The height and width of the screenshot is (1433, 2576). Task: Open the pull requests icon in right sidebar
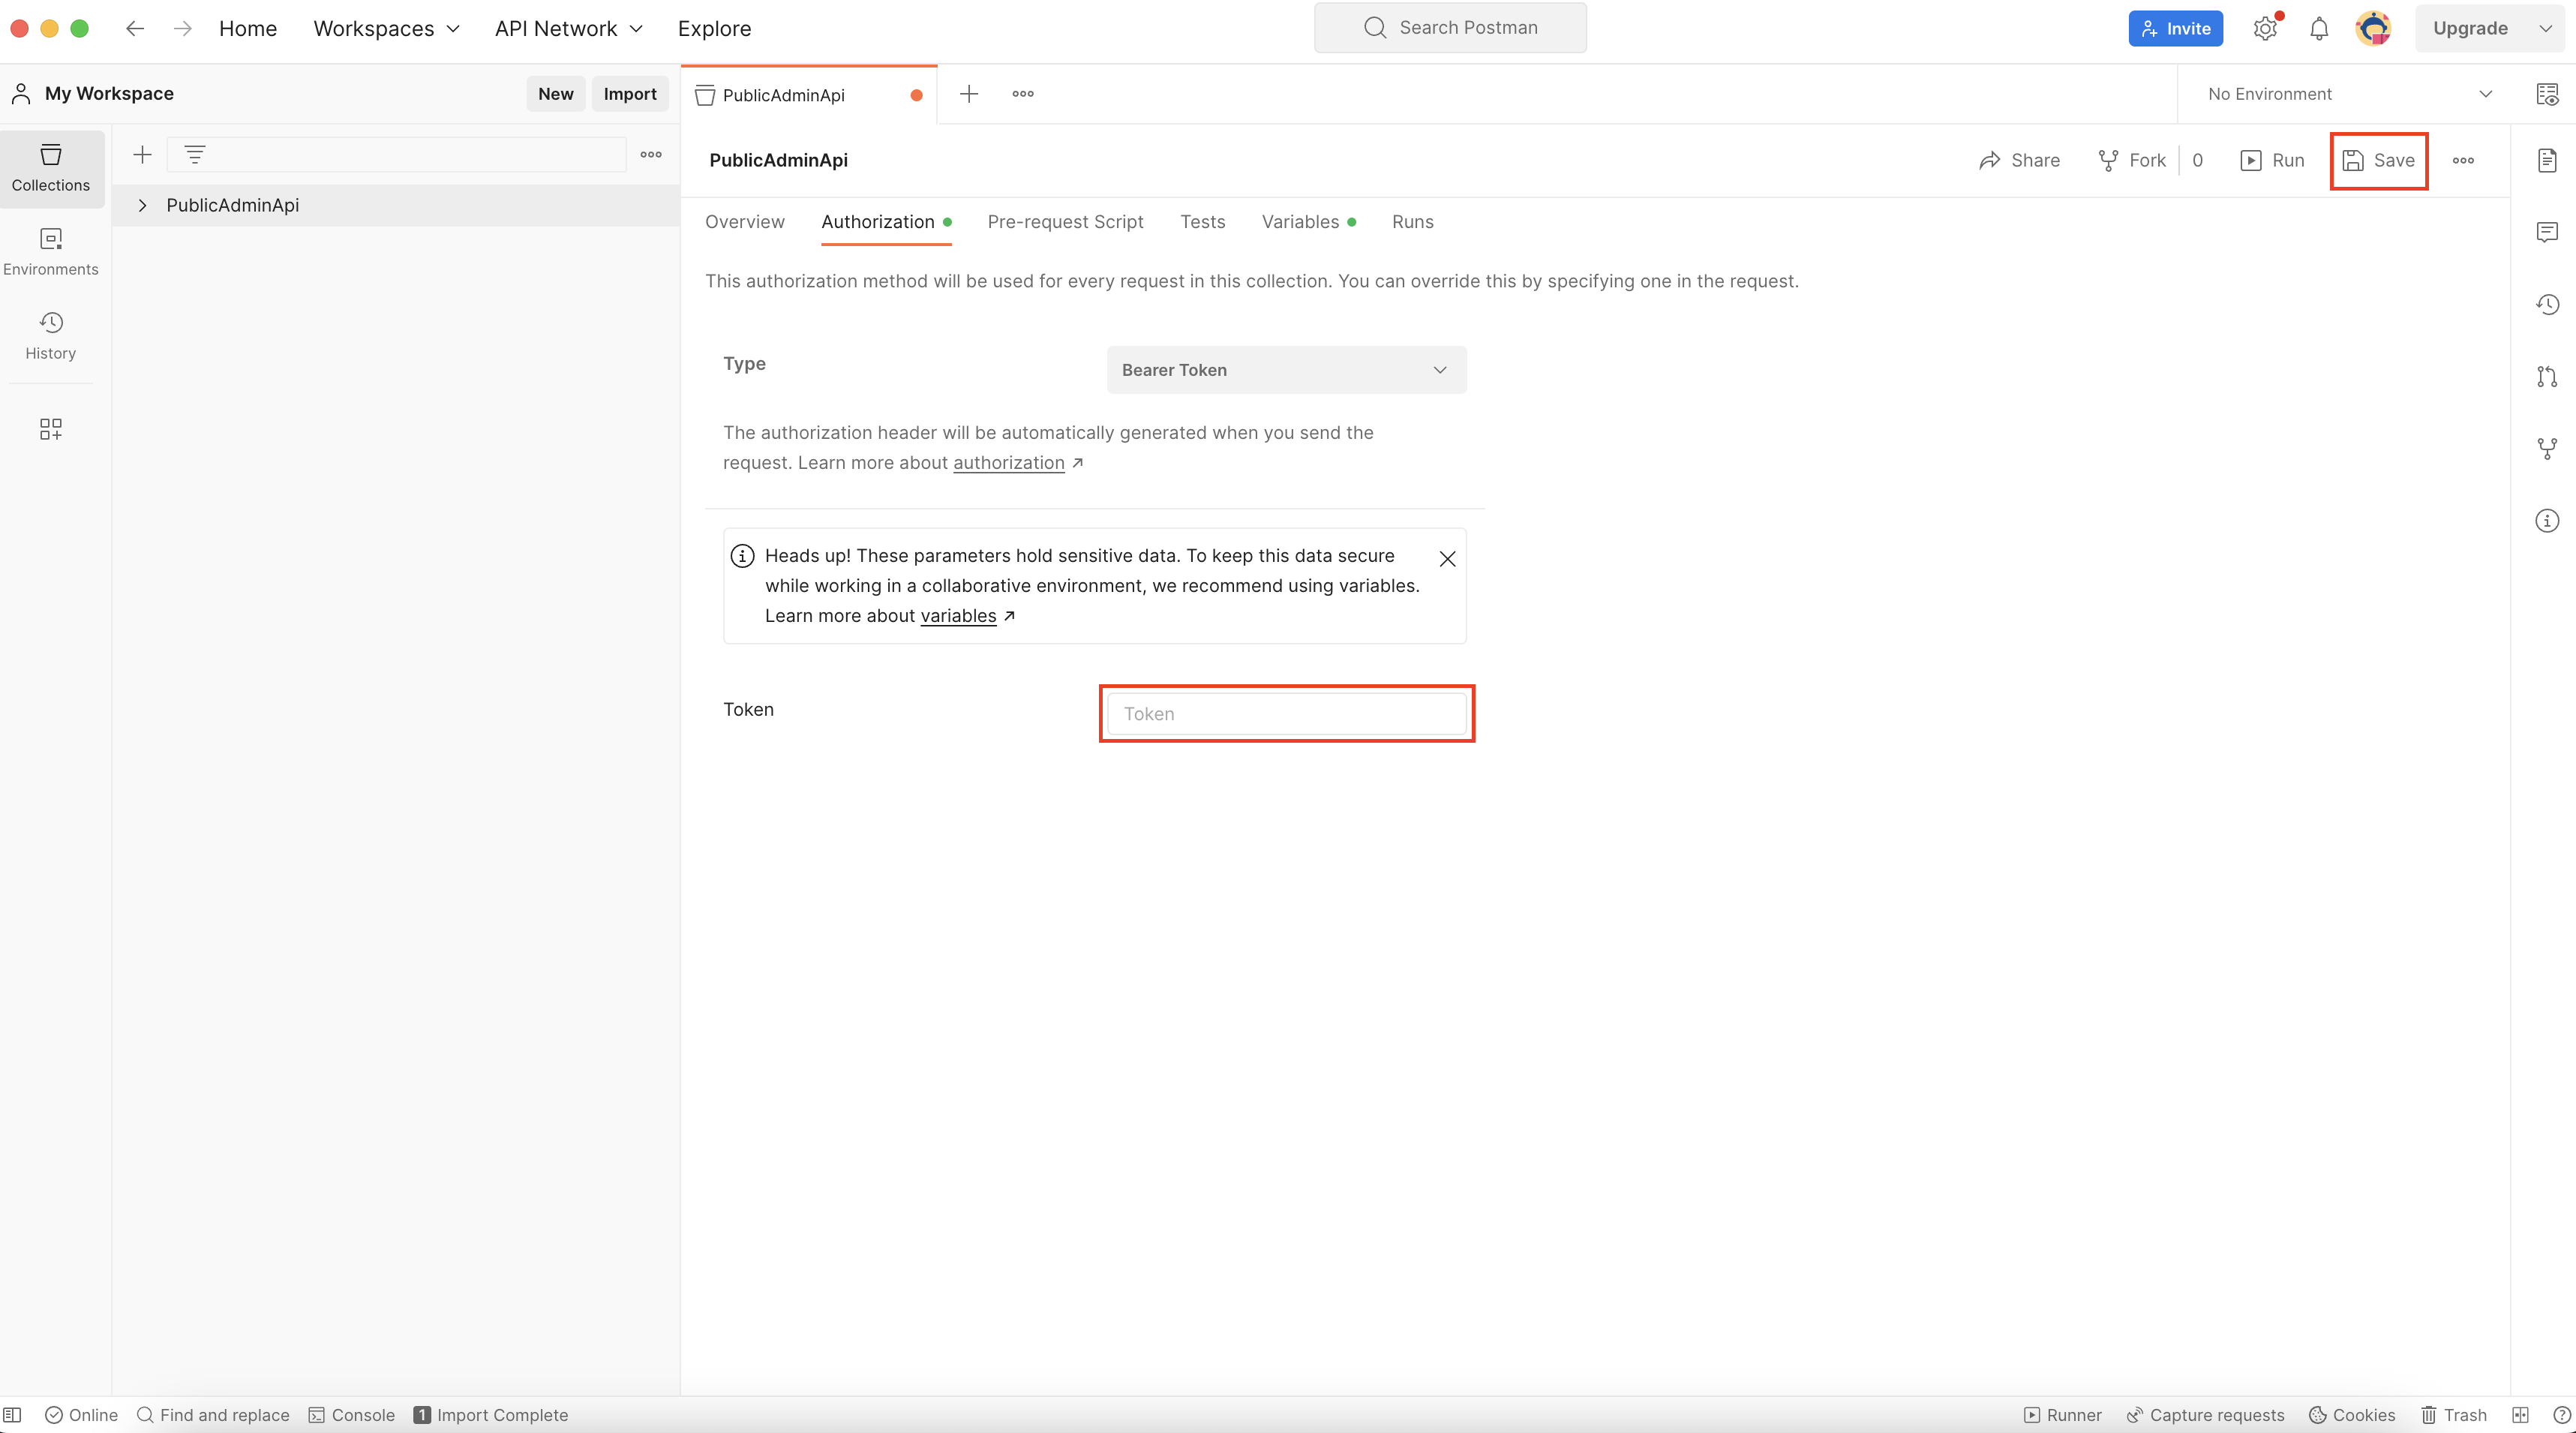click(x=2546, y=376)
